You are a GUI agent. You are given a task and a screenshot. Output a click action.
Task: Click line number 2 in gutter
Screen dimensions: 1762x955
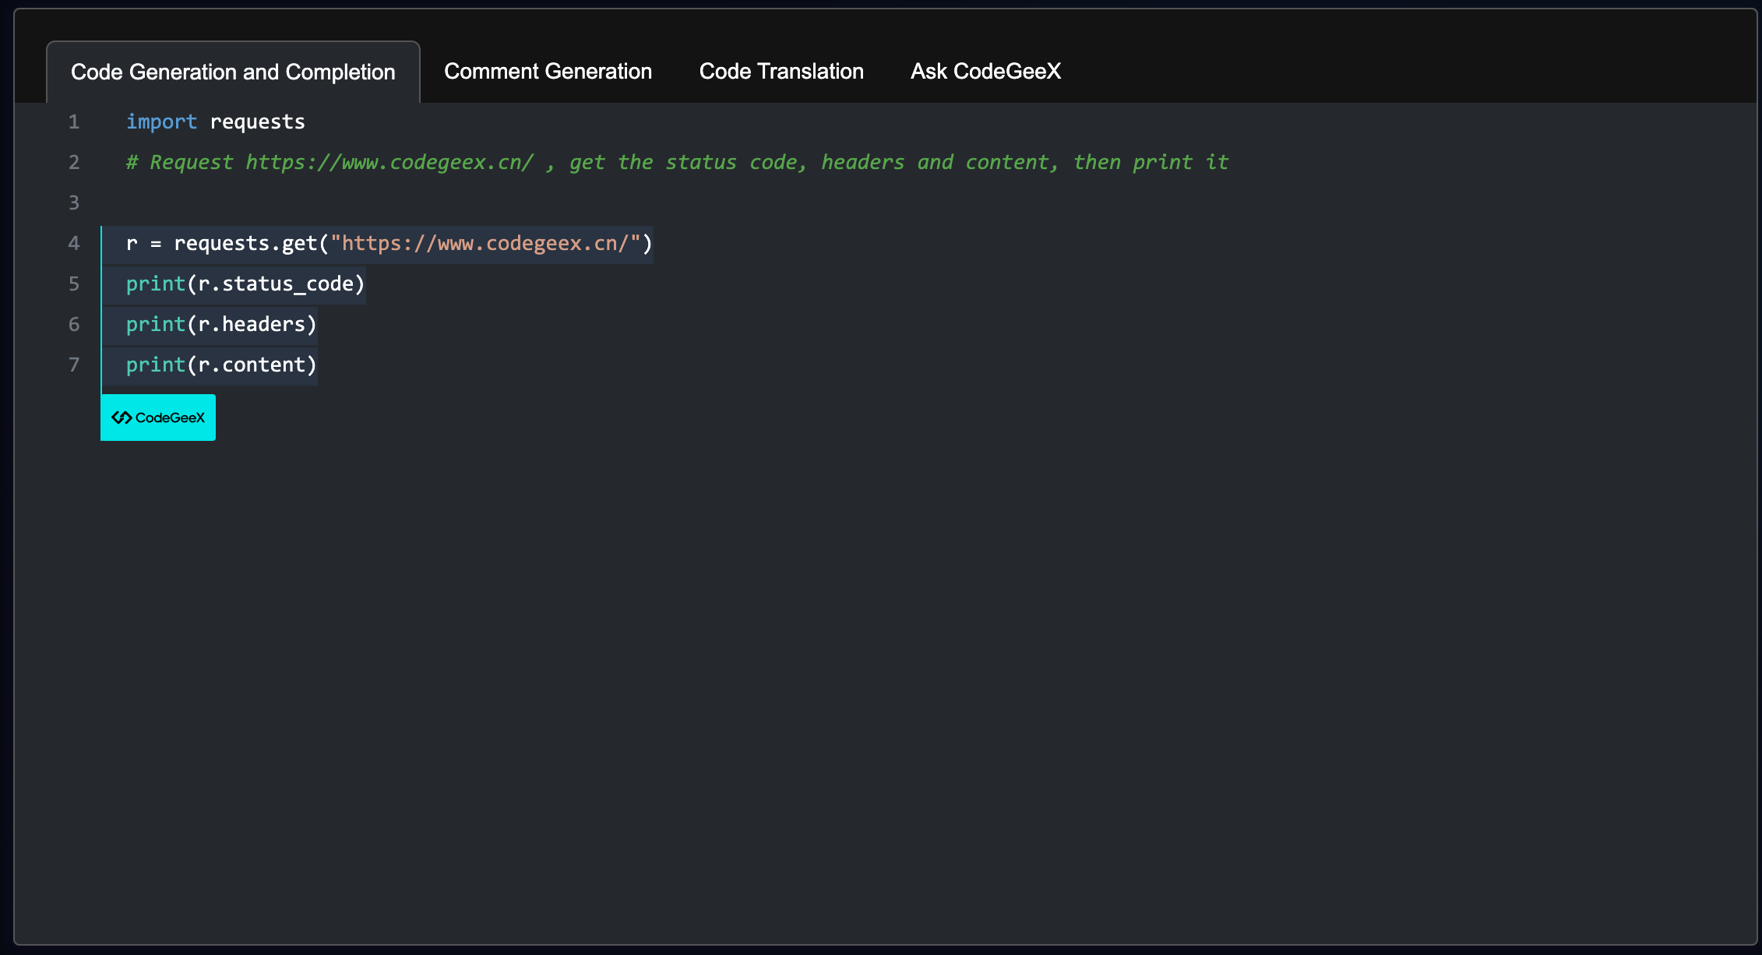point(74,163)
